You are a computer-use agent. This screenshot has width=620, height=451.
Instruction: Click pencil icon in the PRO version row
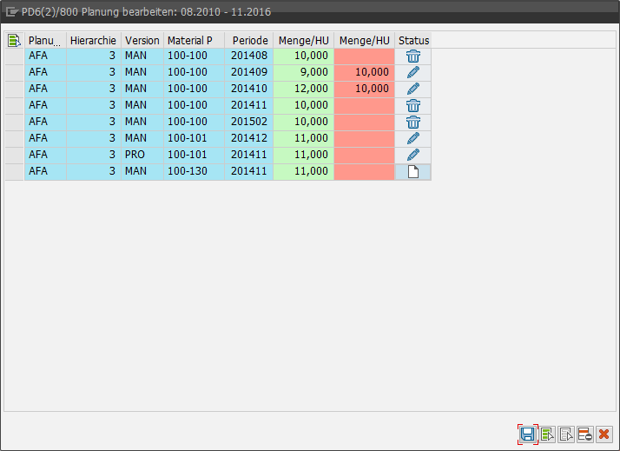pyautogui.click(x=413, y=155)
